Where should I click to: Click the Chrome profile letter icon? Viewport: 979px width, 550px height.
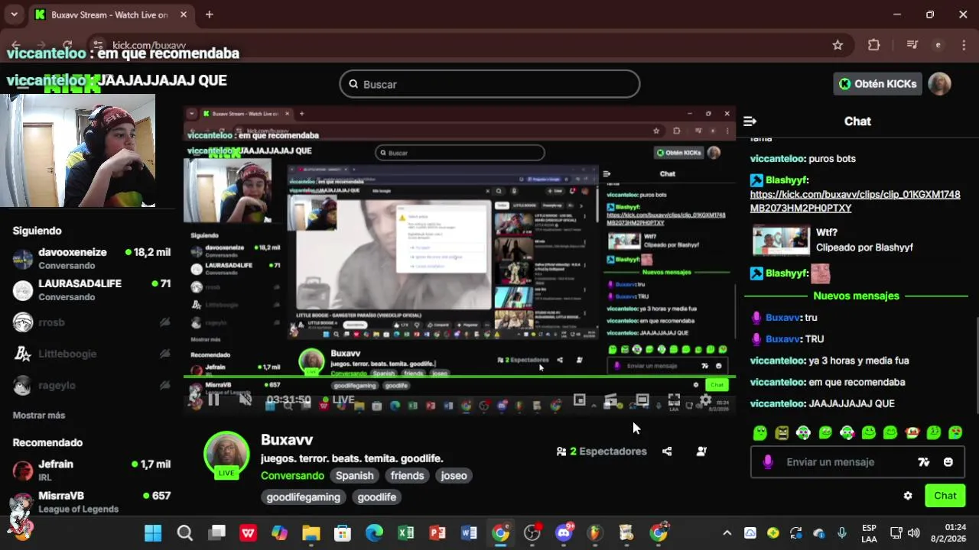click(x=938, y=45)
